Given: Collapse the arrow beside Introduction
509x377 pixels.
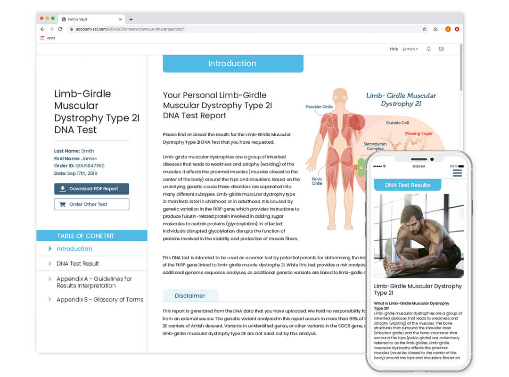Looking at the screenshot, I should 50,249.
